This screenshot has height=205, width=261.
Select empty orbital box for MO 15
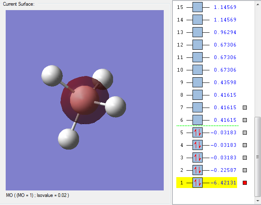pos(198,7)
